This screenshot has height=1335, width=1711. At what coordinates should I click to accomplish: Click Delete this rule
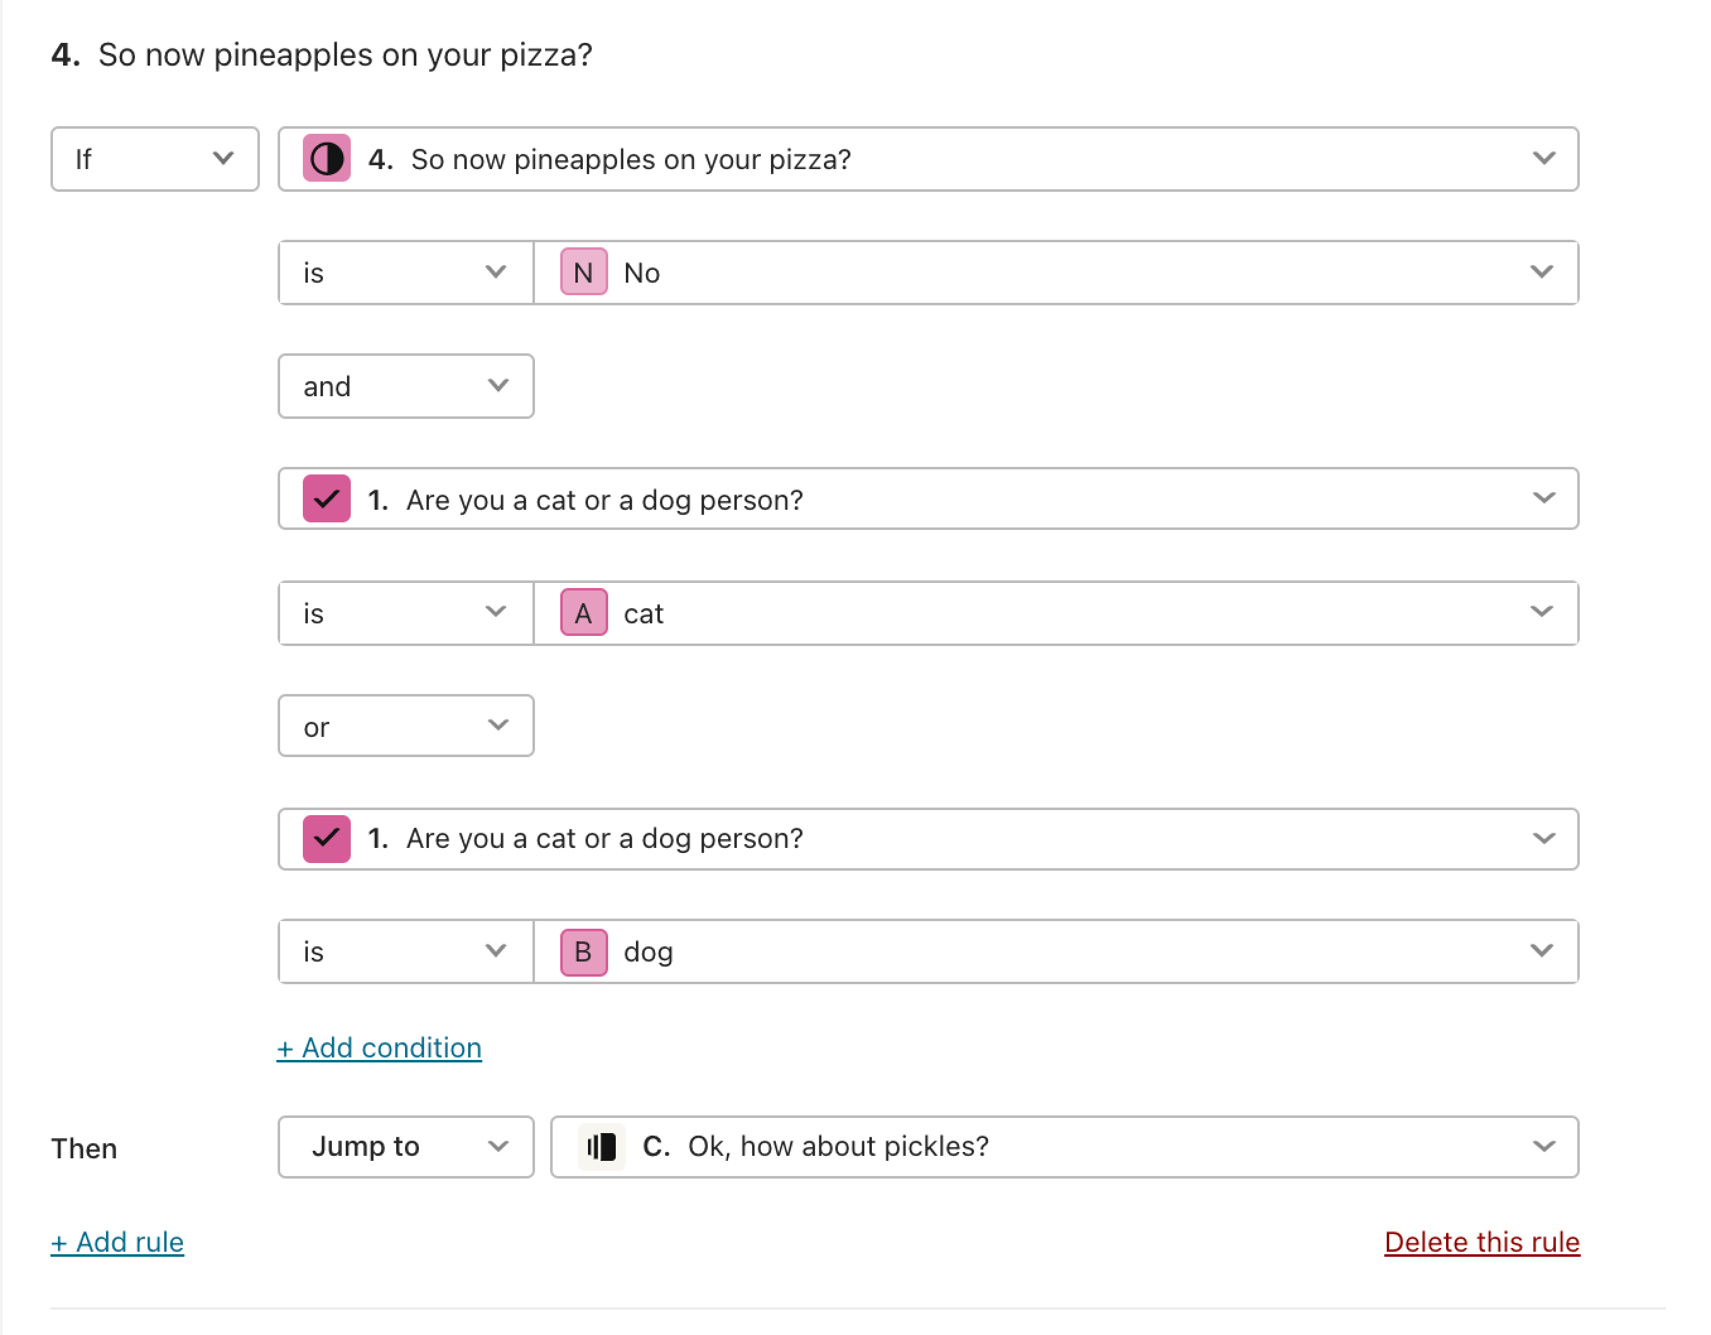point(1481,1242)
